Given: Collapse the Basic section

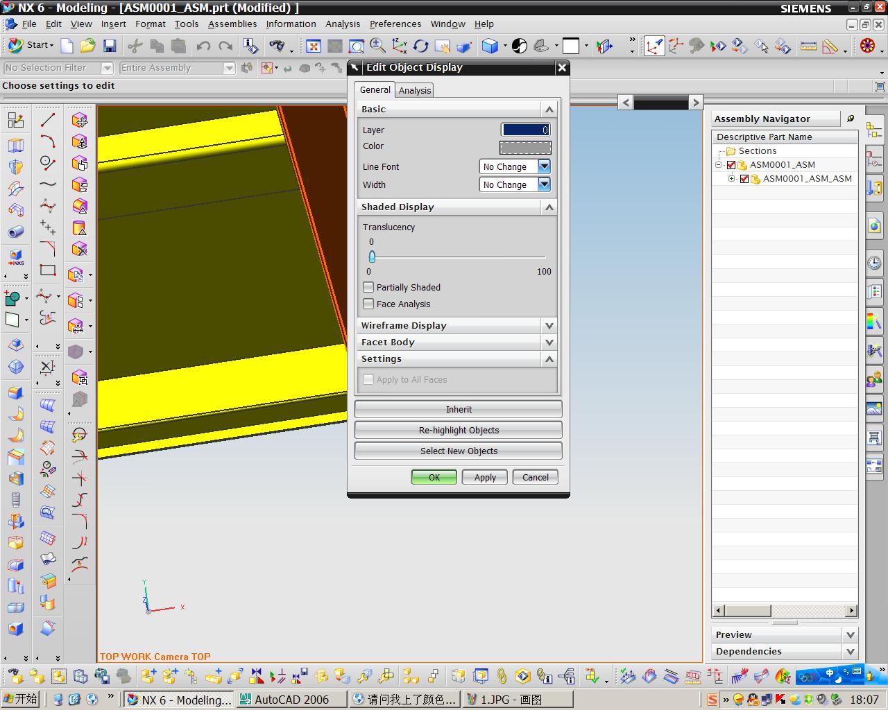Looking at the screenshot, I should 549,110.
